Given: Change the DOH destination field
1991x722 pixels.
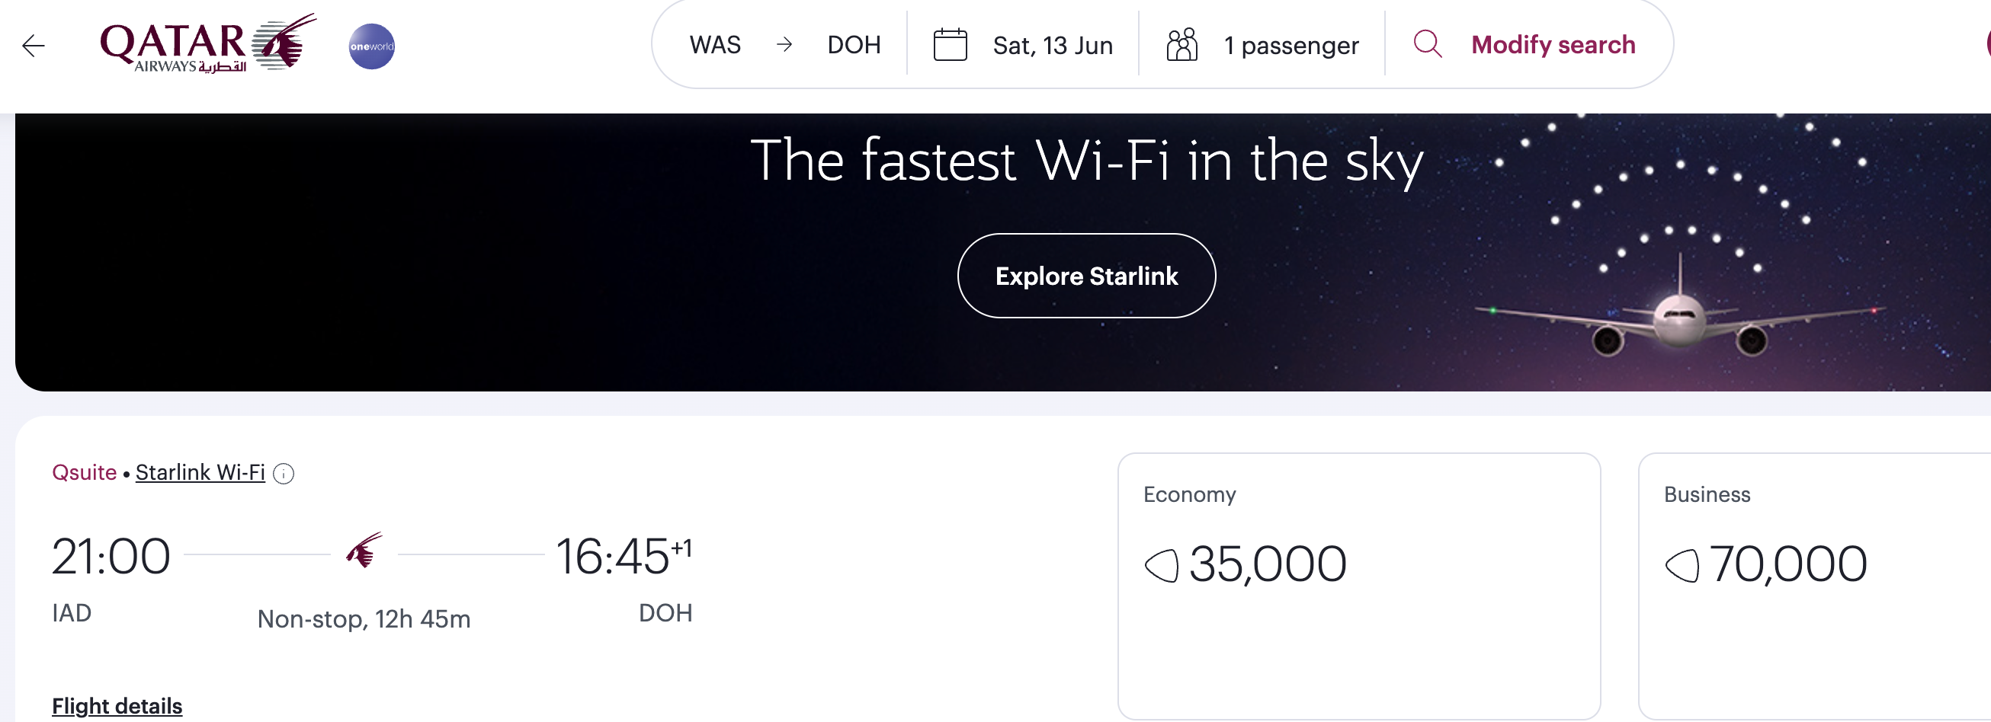Looking at the screenshot, I should point(853,45).
